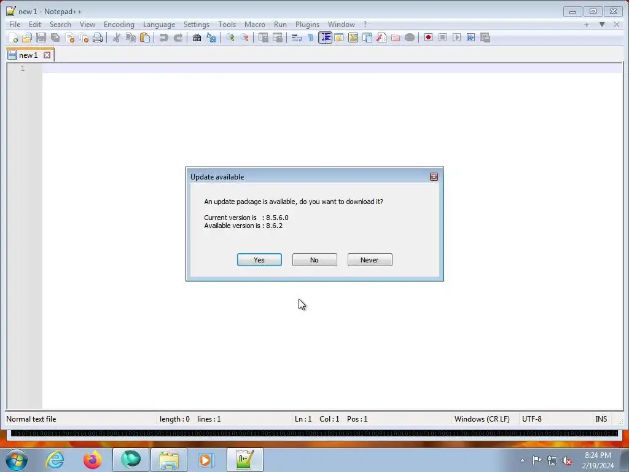Image resolution: width=629 pixels, height=472 pixels.
Task: Close the Update available dialog
Action: (x=434, y=176)
